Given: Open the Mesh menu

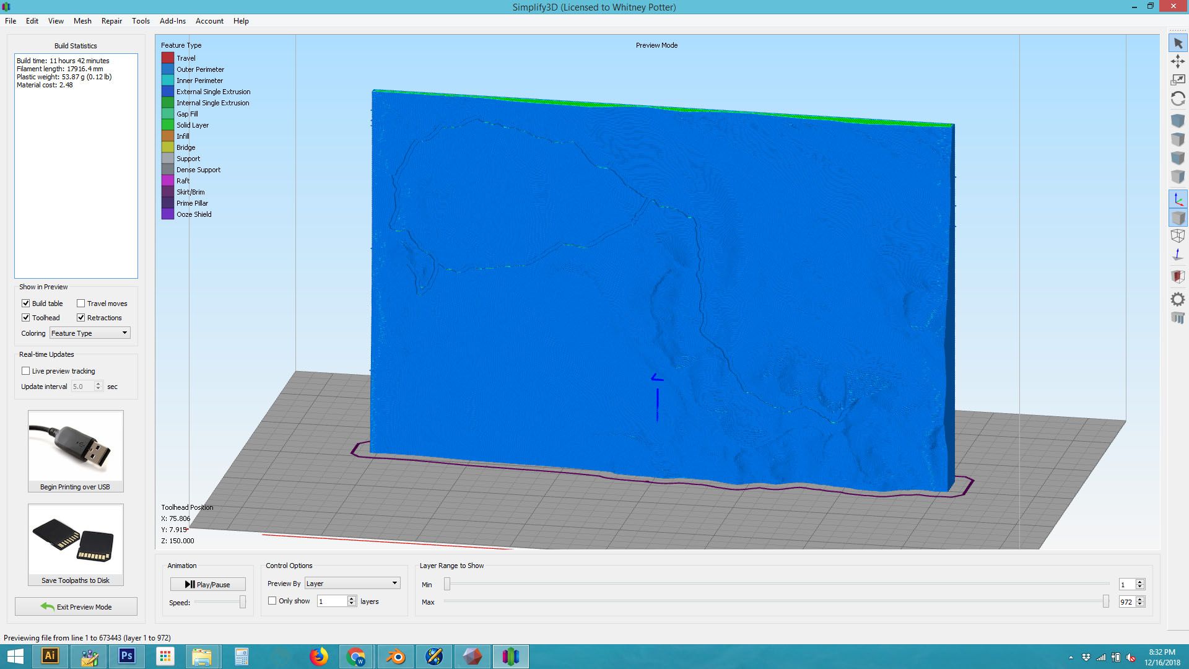Looking at the screenshot, I should coord(82,20).
